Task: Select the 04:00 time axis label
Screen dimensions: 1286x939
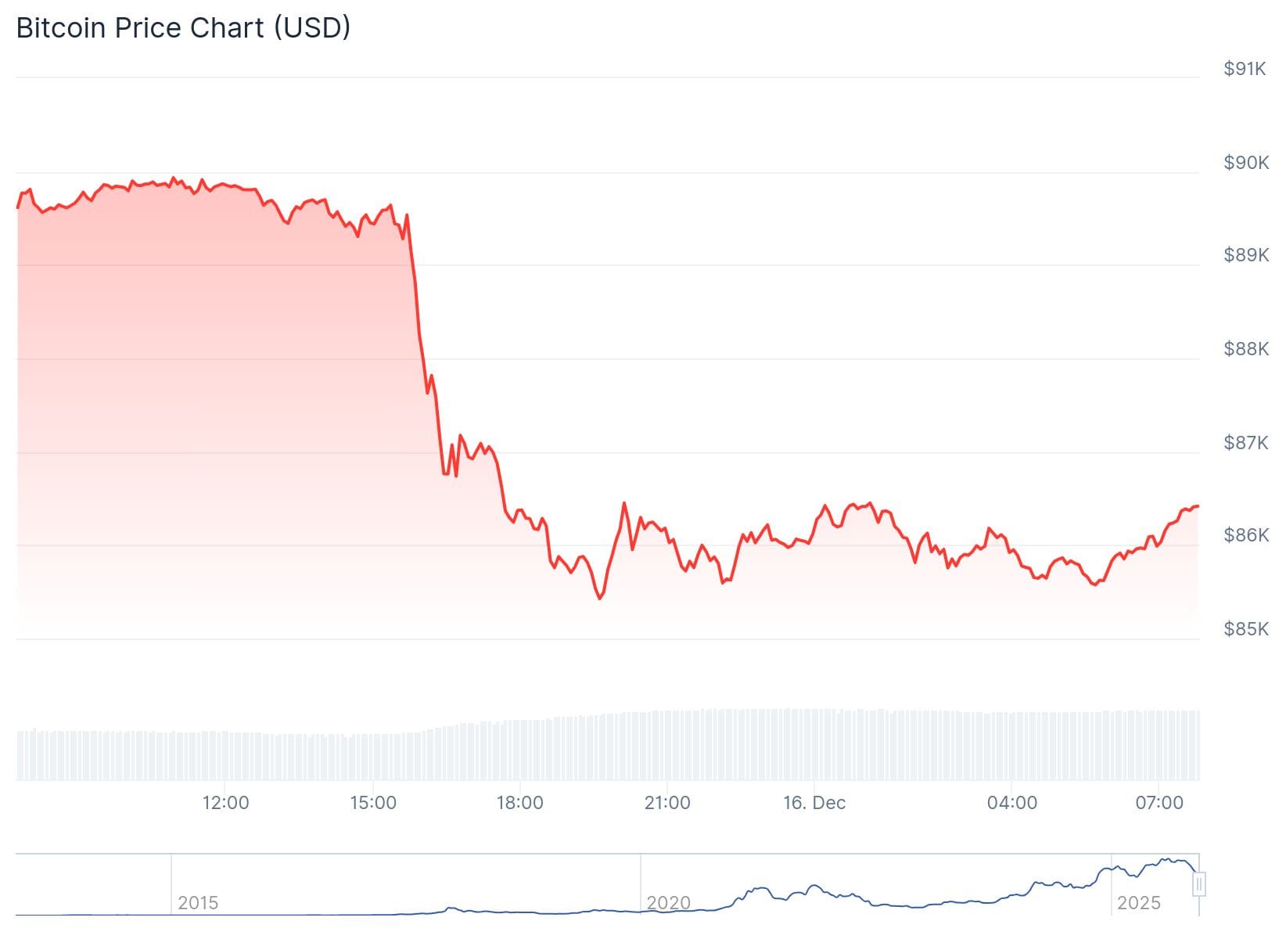Action: pos(1012,803)
